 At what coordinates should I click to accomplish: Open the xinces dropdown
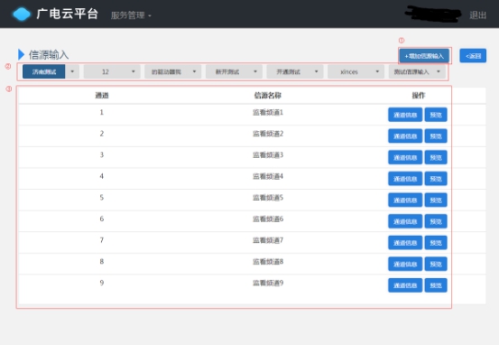coord(356,71)
